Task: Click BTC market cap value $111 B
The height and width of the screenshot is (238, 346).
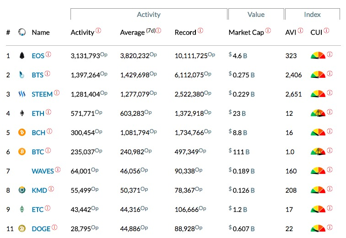Action: [239, 152]
